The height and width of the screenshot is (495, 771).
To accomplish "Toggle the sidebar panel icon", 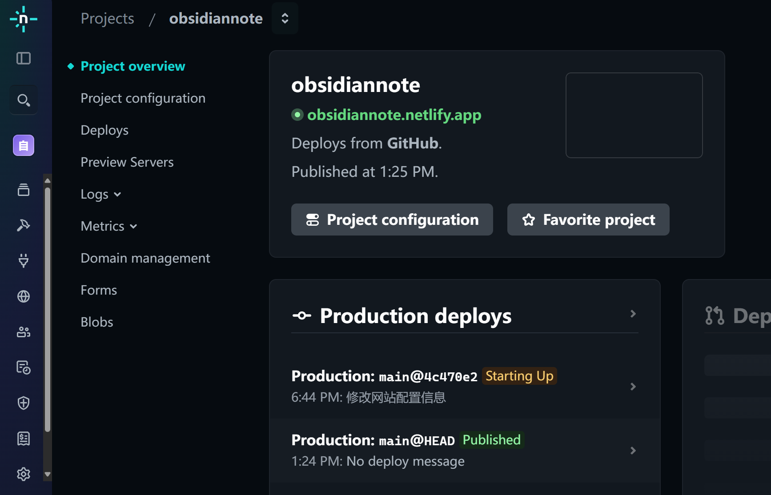I will click(x=24, y=58).
